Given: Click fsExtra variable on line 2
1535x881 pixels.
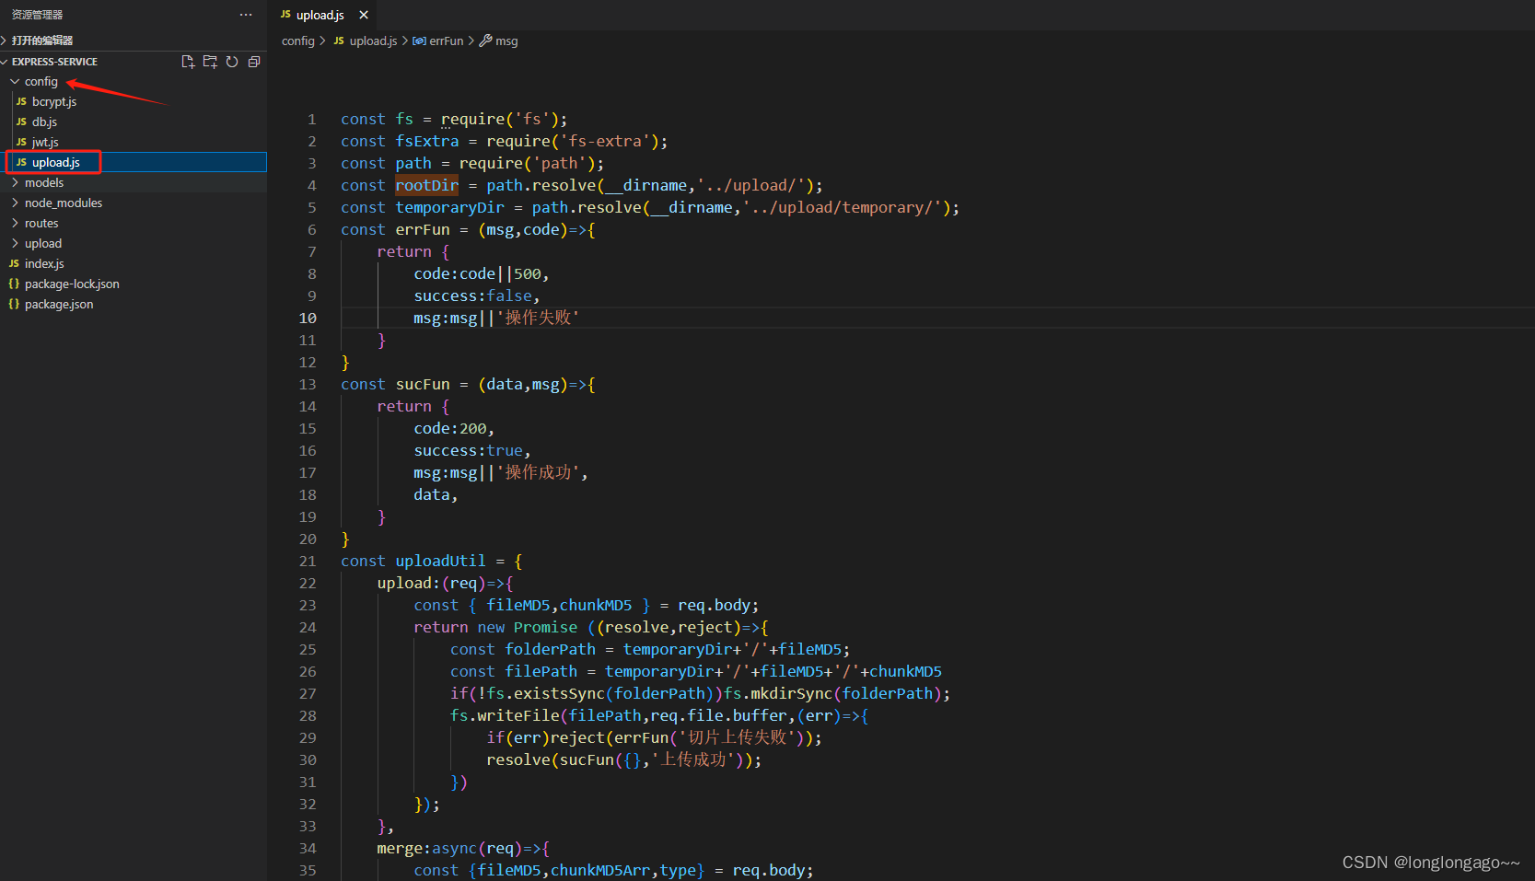Looking at the screenshot, I should (426, 141).
